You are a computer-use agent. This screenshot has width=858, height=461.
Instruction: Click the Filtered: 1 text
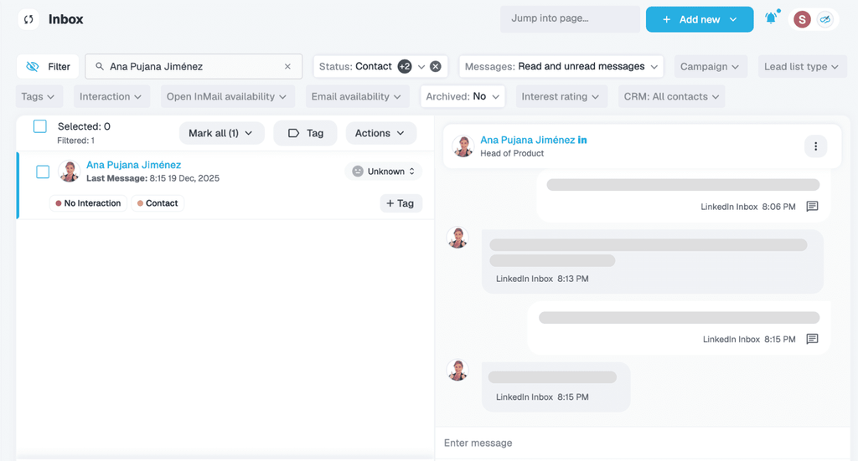pos(76,141)
